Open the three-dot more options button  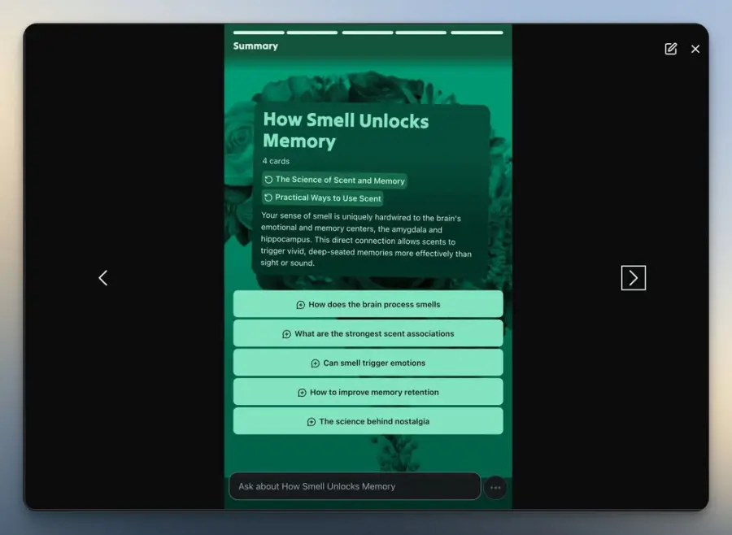(x=495, y=487)
